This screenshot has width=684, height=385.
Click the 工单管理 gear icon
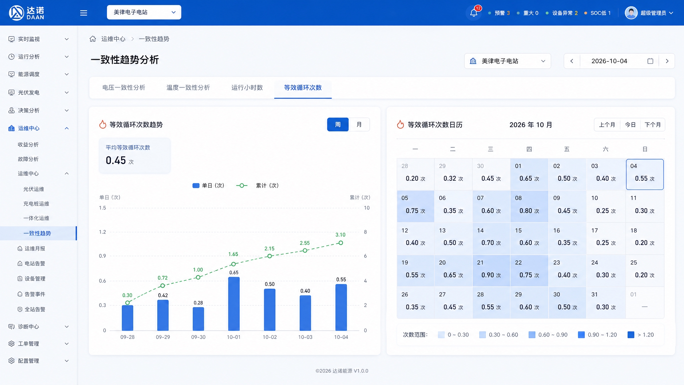[11, 344]
